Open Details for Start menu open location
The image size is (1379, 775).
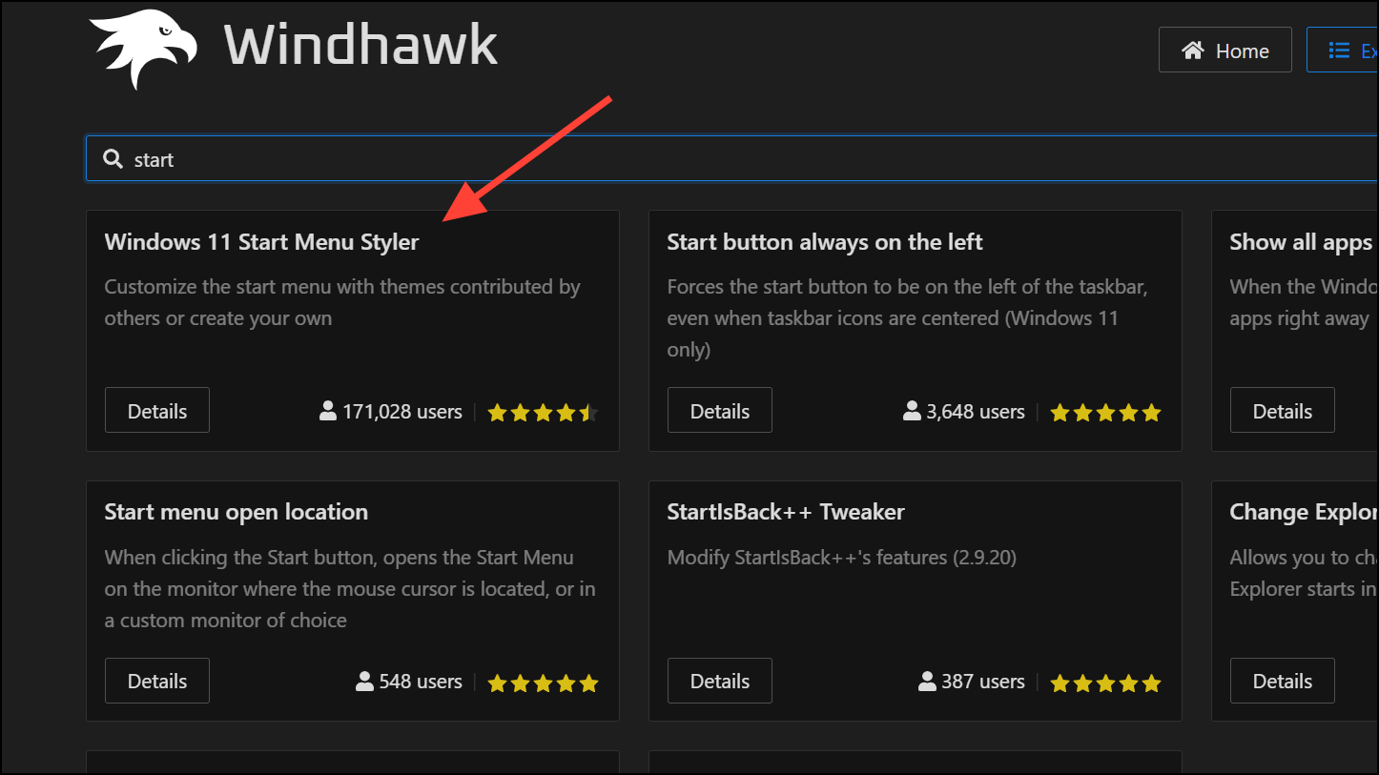point(157,681)
